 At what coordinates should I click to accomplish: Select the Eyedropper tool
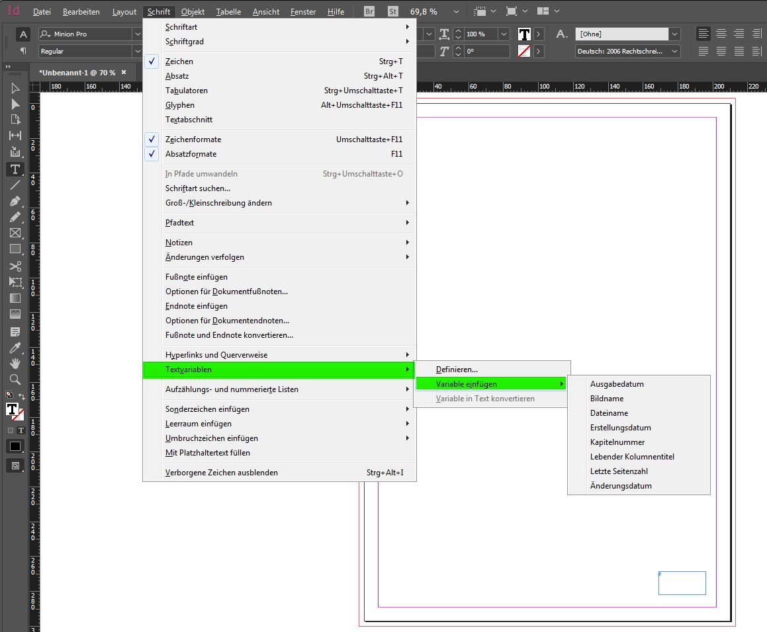coord(15,348)
